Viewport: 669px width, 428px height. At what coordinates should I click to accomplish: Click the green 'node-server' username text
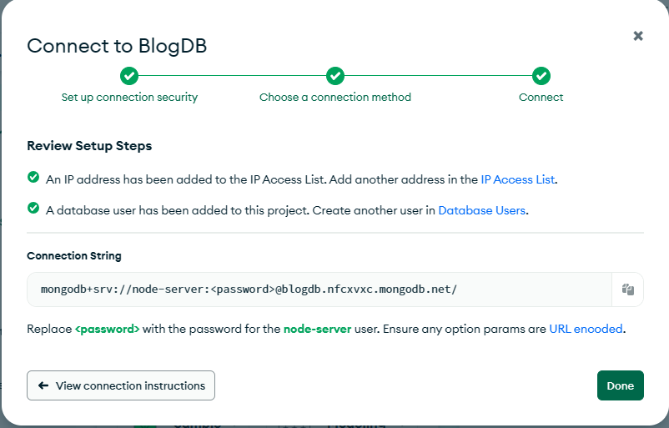pyautogui.click(x=318, y=329)
